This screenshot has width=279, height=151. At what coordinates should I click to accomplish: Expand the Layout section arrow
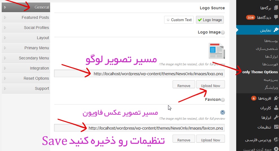[x=5, y=38]
